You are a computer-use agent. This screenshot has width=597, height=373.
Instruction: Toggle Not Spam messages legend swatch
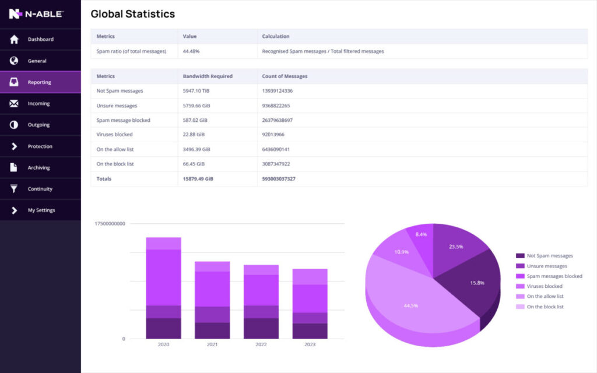pyautogui.click(x=520, y=256)
